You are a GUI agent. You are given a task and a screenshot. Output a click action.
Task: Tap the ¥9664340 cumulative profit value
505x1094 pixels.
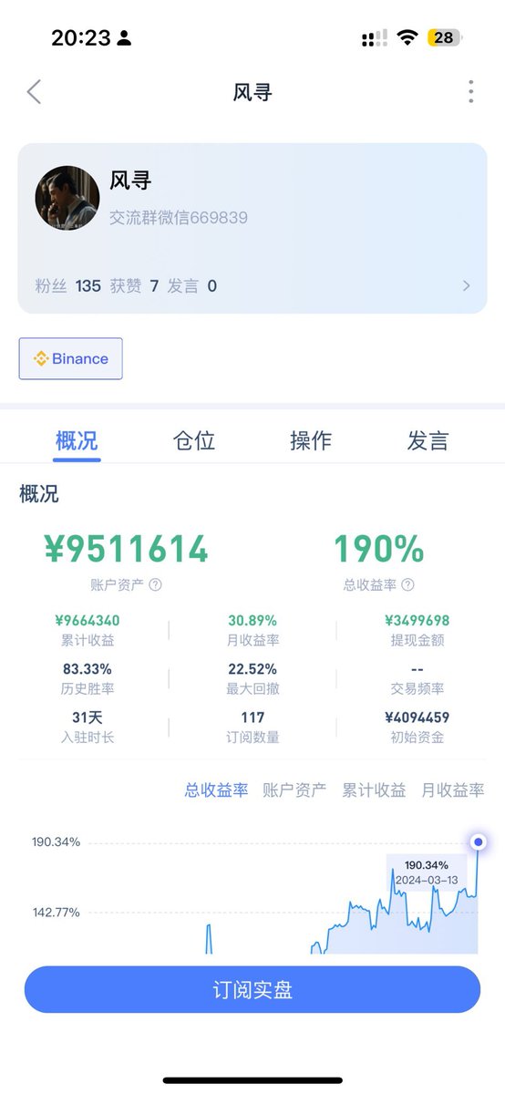(x=88, y=621)
